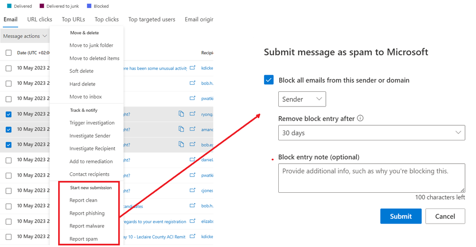
Task: Open the event registration subject link
Action: click(154, 222)
